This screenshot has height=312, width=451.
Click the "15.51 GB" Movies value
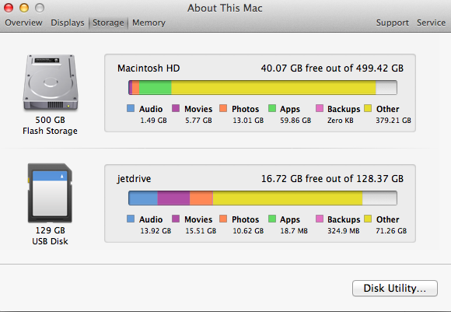[201, 231]
